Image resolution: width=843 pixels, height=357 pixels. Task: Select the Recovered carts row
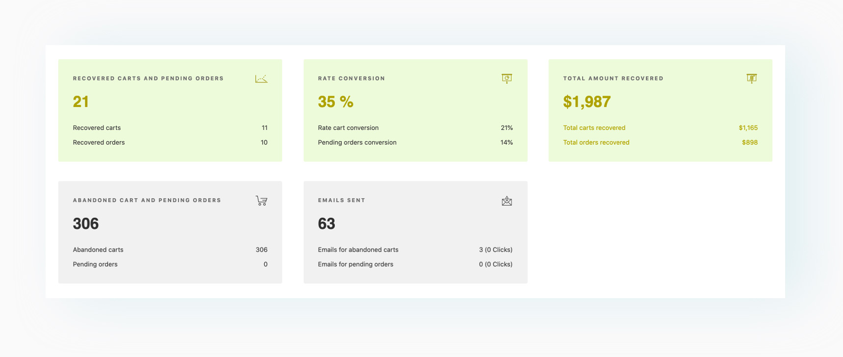point(170,128)
